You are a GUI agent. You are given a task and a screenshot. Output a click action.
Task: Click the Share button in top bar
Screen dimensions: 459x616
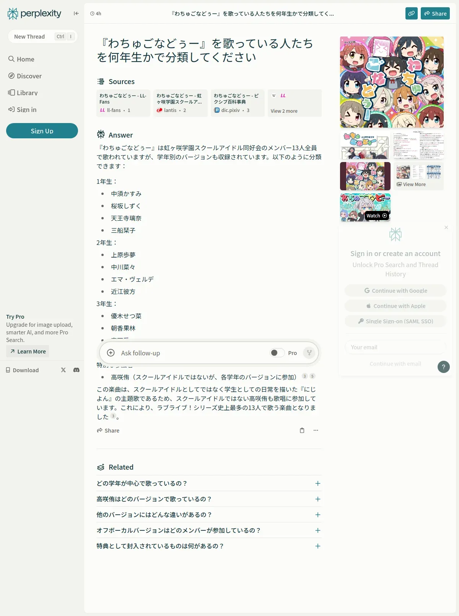[x=435, y=13]
